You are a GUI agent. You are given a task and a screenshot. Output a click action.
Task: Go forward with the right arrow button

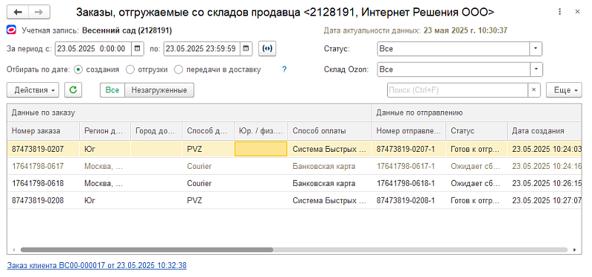39,12
